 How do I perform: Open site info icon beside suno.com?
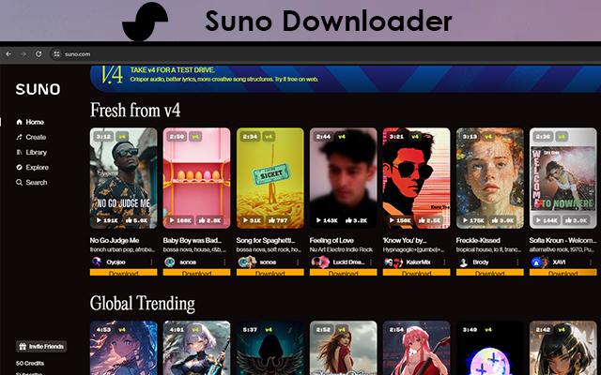[x=56, y=54]
